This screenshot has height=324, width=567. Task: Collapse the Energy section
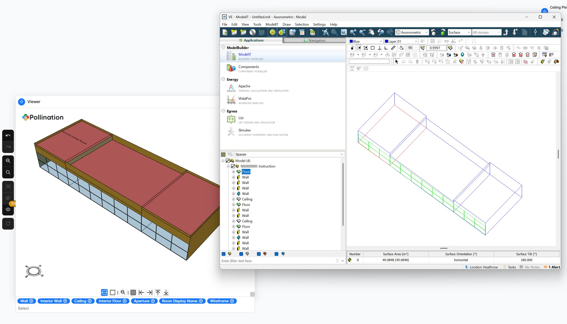coord(223,79)
